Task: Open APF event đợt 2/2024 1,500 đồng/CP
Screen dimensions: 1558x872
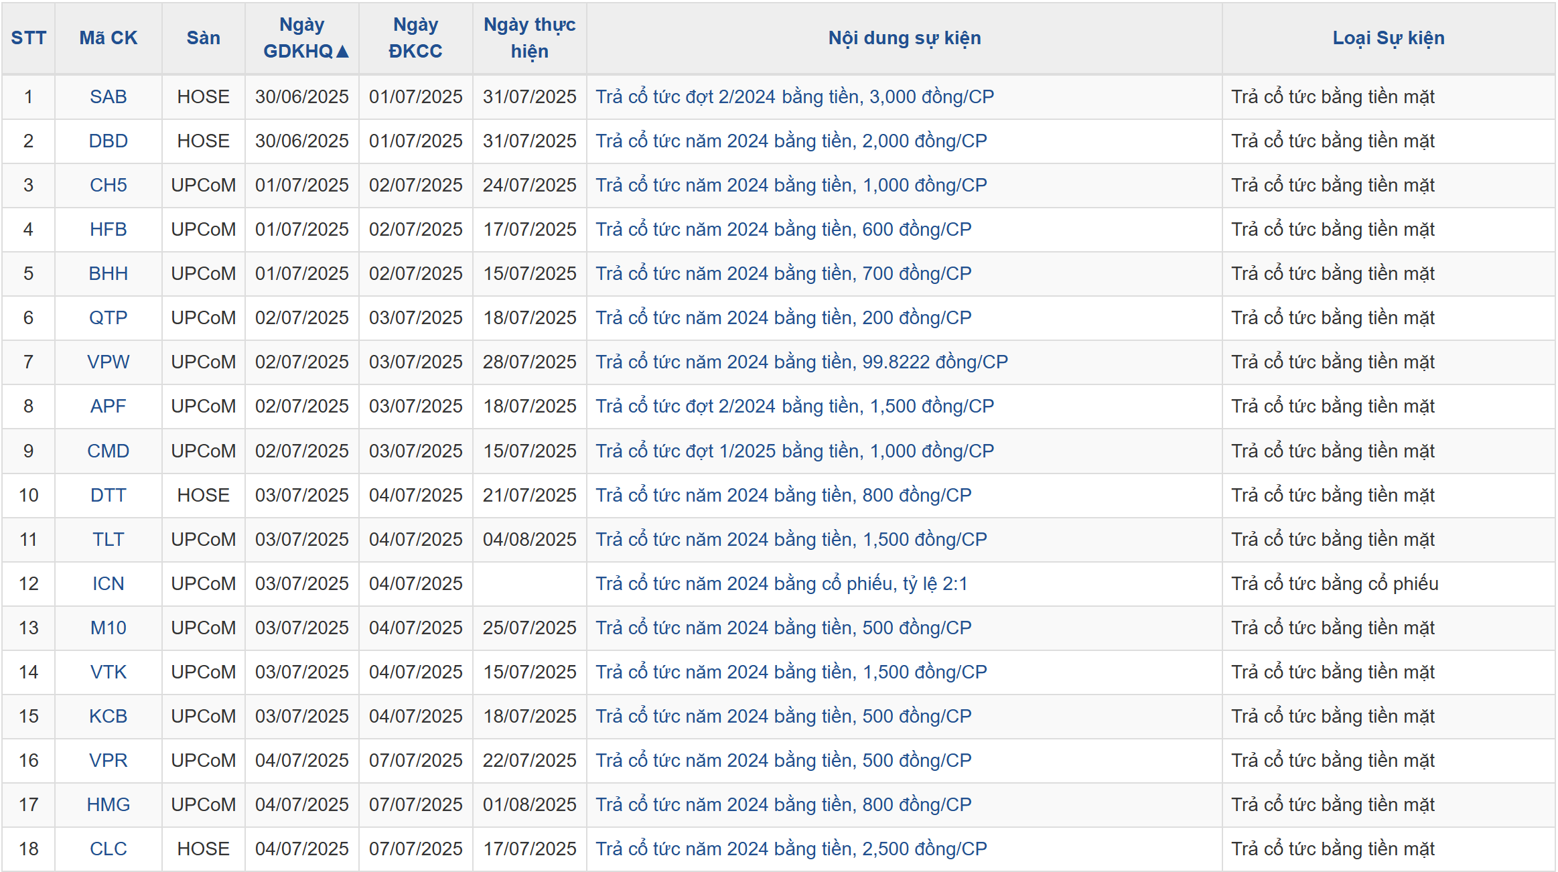Action: pyautogui.click(x=794, y=407)
